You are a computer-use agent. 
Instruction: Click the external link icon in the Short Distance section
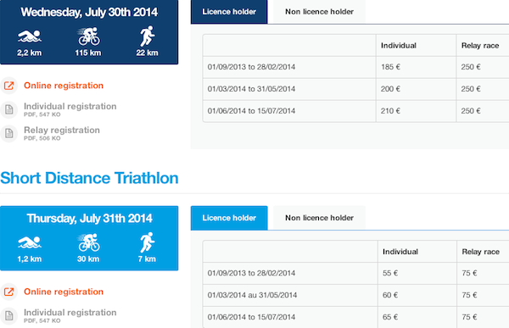8,292
